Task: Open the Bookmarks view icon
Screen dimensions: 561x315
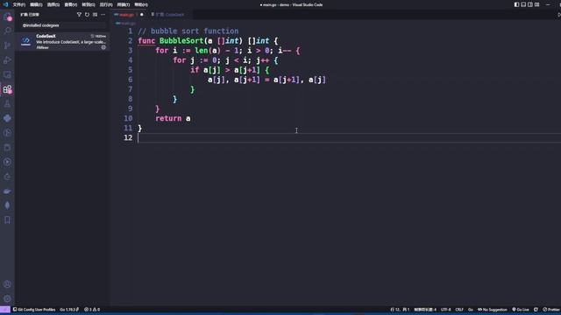Action: [7, 220]
